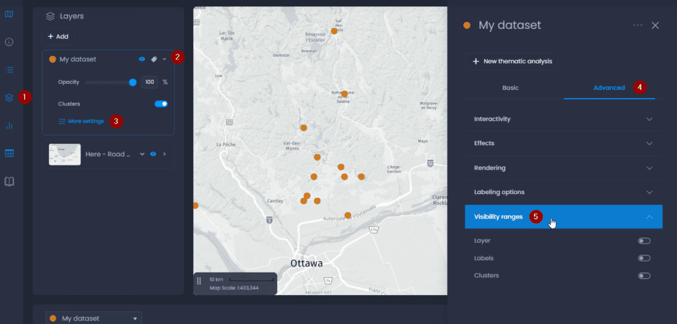
Task: Click the Ottawa label on the map
Action: (x=307, y=263)
